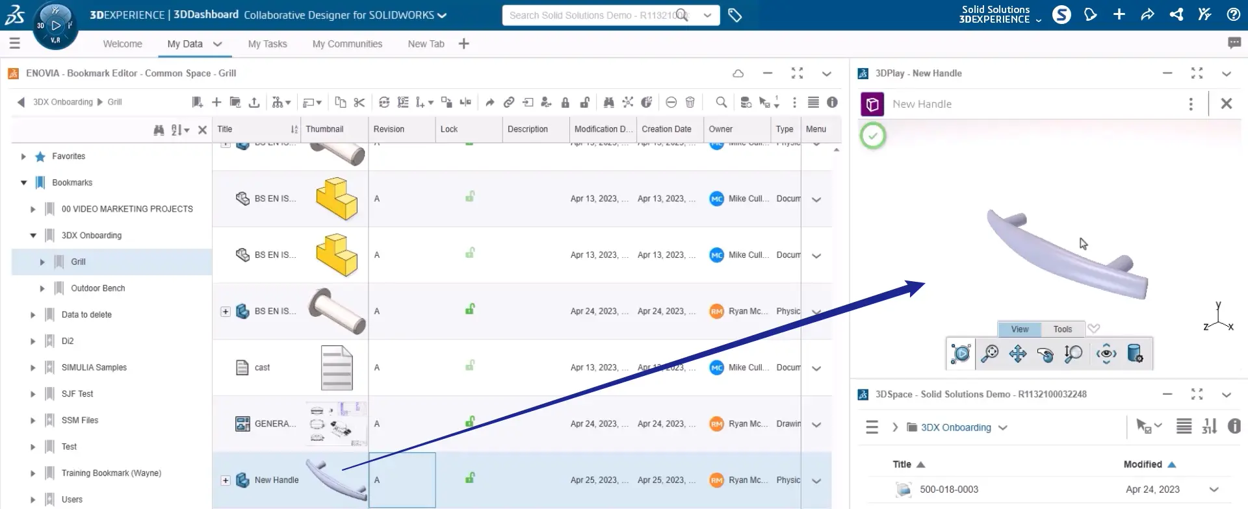The image size is (1248, 509).
Task: Click the binoculars icon in Bookmark Editor toolbar
Action: point(608,103)
